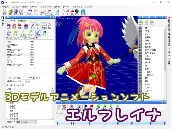The image size is (172, 129).
Task: Click the 逆光 backlight sphere icon
Action: tap(77, 12)
